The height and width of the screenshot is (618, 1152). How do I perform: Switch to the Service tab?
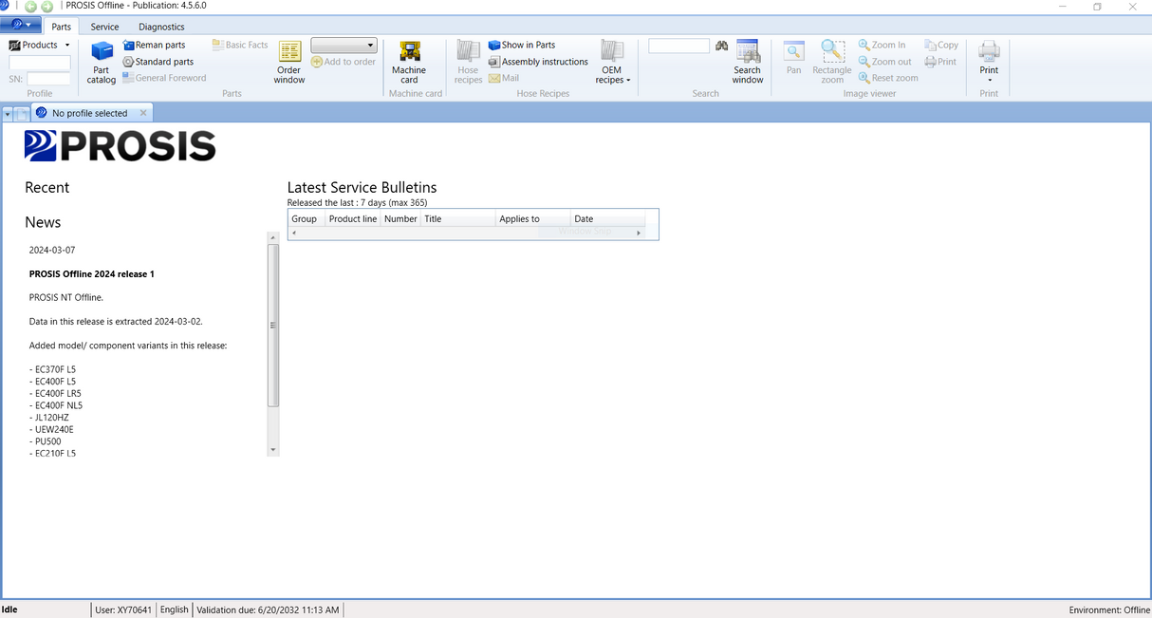coord(104,27)
